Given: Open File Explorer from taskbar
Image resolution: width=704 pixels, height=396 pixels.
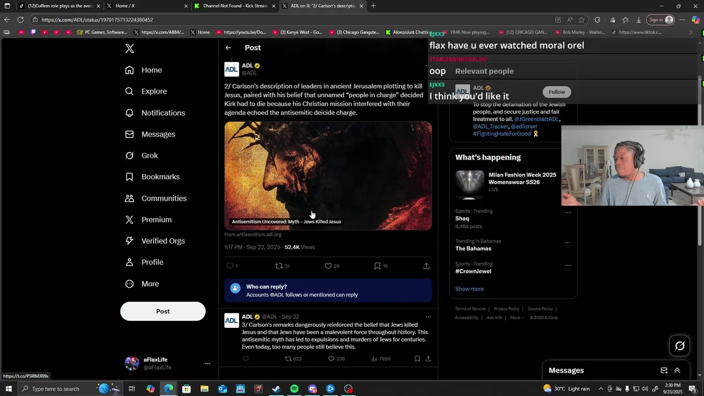Looking at the screenshot, I should point(204,389).
